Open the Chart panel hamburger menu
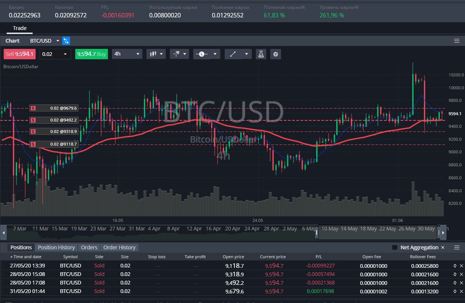The image size is (465, 303). (x=456, y=41)
